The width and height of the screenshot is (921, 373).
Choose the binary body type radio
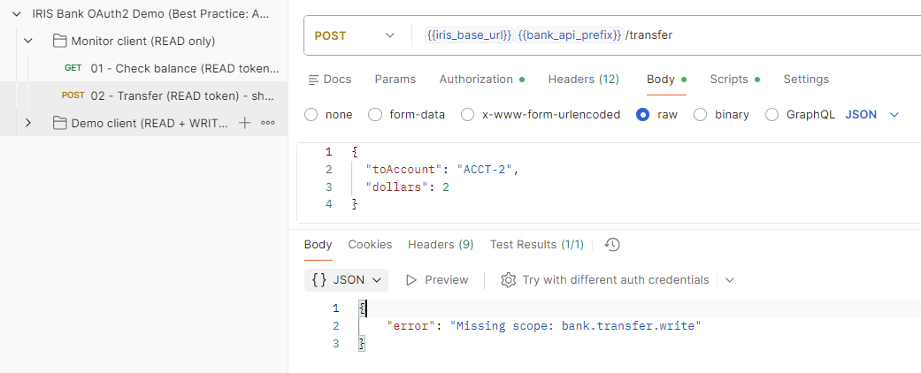click(700, 115)
